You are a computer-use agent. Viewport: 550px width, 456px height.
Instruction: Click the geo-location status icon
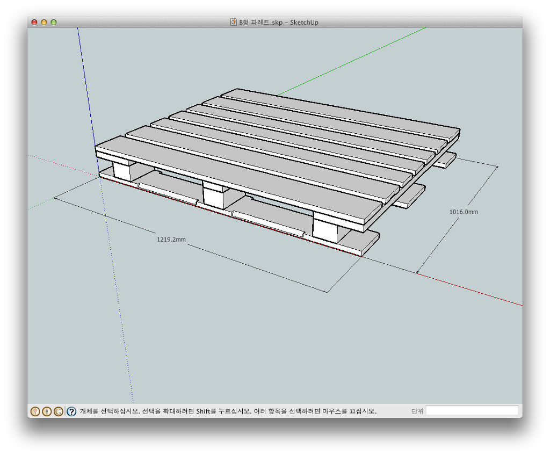[x=35, y=411]
